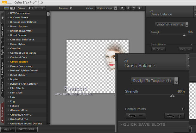Image resolution: width=196 pixels, height=133 pixels.
Task: Open the Landscape category tab
Action: pyautogui.click(x=3, y=69)
